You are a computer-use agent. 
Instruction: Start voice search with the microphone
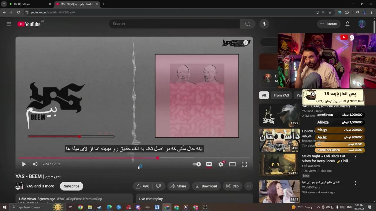point(264,24)
